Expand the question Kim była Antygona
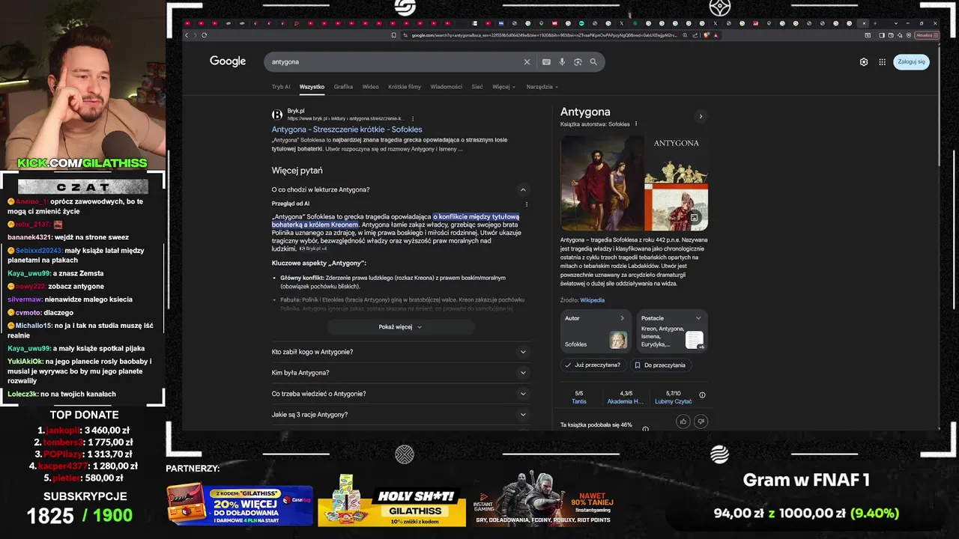This screenshot has height=539, width=959. click(x=401, y=373)
